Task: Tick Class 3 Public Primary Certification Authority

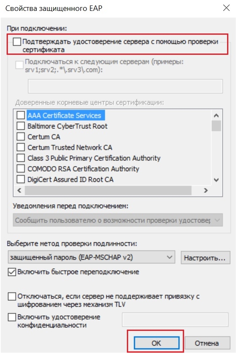Action: click(21, 158)
